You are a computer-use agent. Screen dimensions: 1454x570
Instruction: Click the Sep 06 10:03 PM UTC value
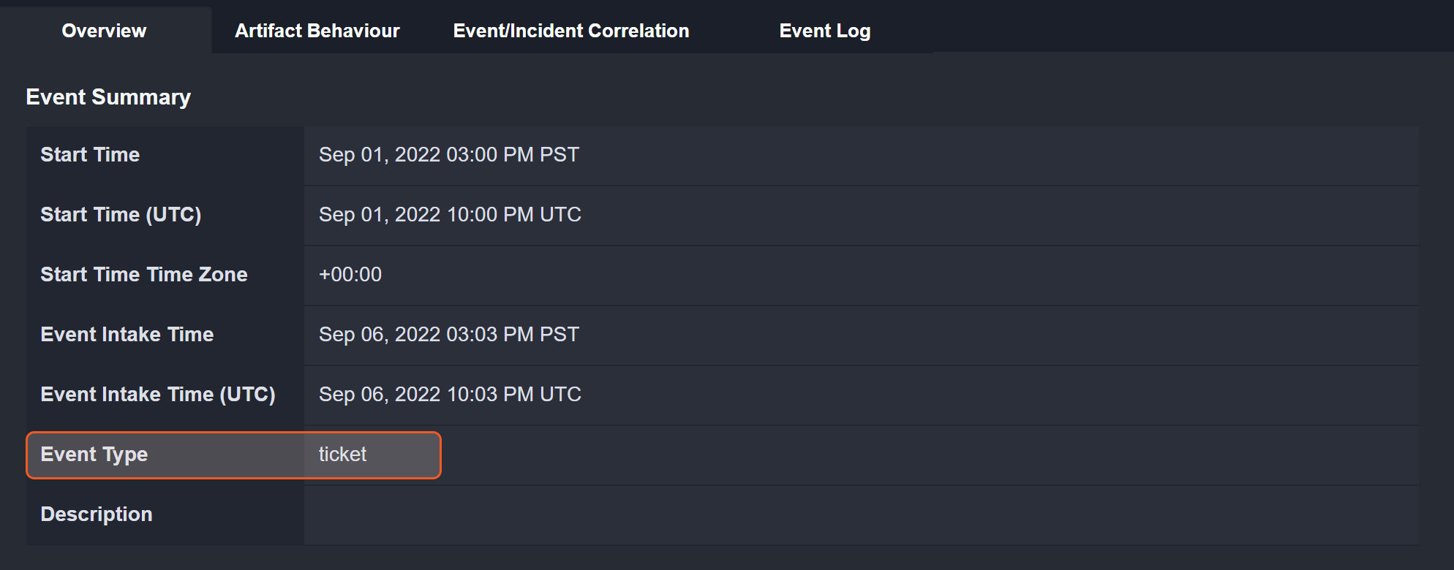tap(450, 395)
